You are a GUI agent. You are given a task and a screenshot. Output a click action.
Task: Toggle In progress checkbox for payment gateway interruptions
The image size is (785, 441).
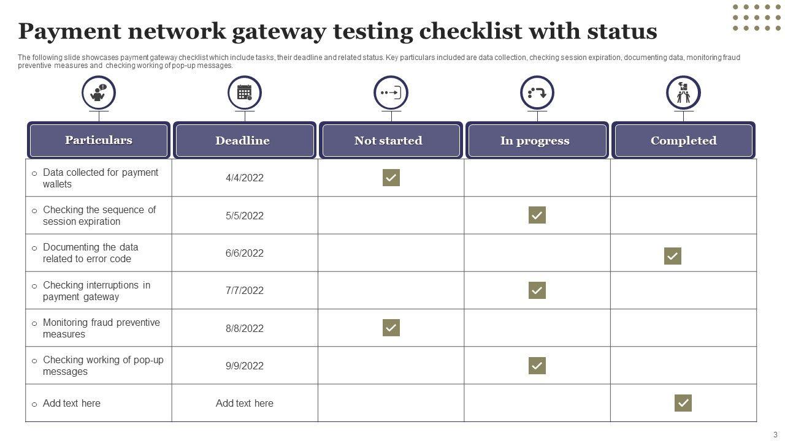[x=537, y=290]
